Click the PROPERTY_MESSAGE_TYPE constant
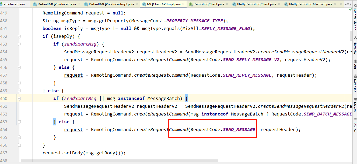 (x=195, y=21)
